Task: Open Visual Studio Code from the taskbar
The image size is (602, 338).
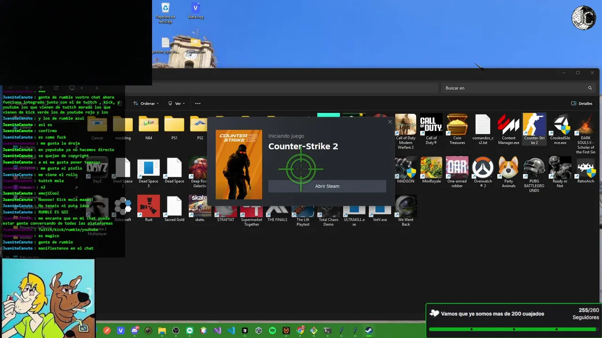Action: pos(231,330)
